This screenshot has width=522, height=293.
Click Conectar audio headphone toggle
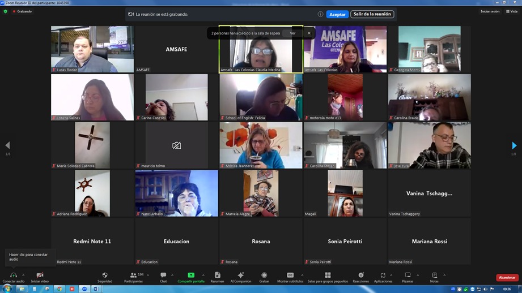(13, 276)
